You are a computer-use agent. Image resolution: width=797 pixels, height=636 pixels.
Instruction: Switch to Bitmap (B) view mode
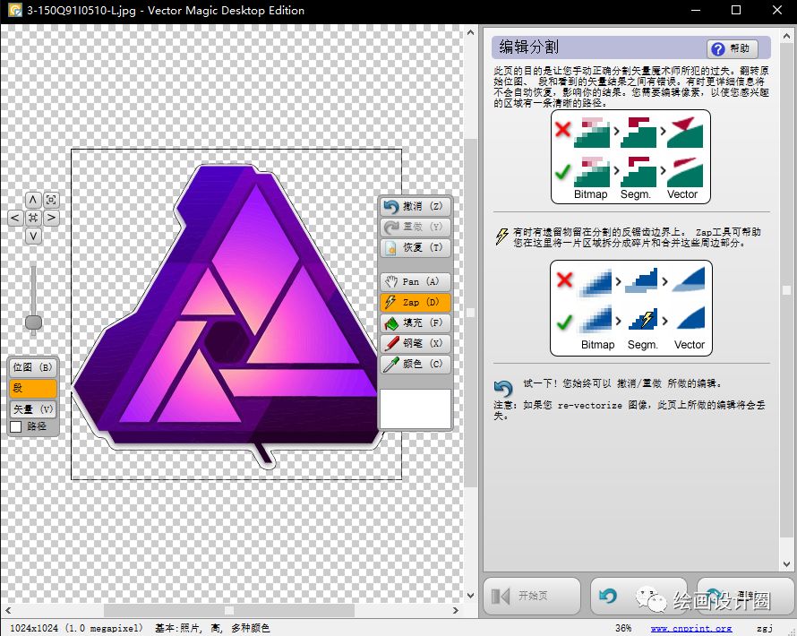tap(33, 367)
